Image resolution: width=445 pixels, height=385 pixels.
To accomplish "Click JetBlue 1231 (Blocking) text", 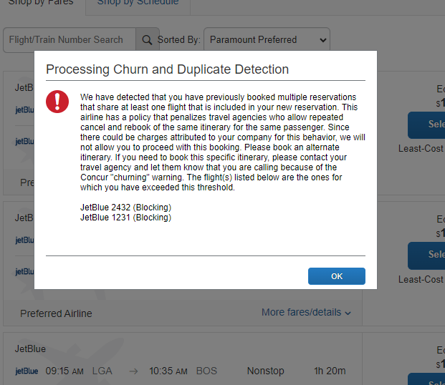I will [x=125, y=218].
